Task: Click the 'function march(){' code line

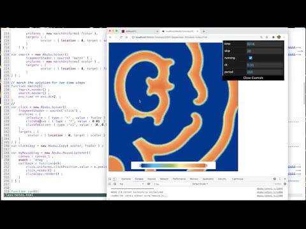Action: 27,86
